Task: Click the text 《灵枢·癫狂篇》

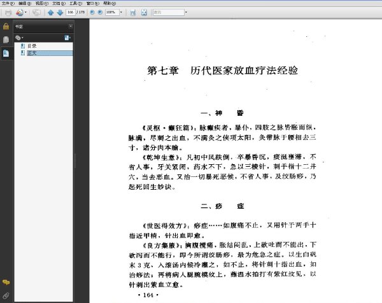Action: [x=168, y=128]
